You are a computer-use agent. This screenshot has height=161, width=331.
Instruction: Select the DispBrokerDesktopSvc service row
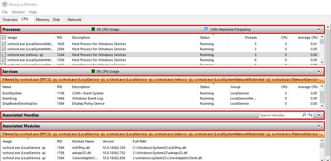(160, 103)
